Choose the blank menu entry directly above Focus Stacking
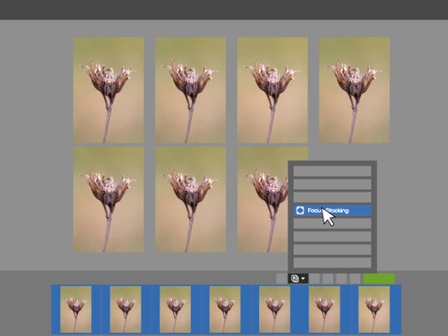The width and height of the screenshot is (448, 336). [x=333, y=197]
